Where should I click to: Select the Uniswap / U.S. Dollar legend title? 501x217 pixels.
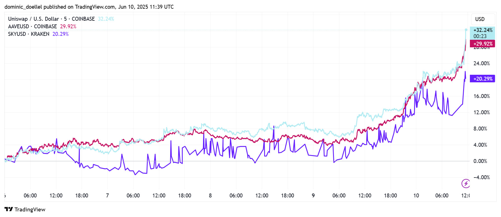pyautogui.click(x=51, y=19)
